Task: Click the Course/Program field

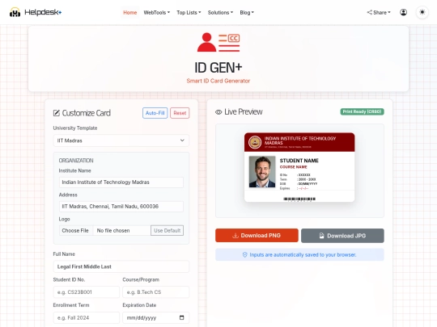Action: tap(156, 292)
